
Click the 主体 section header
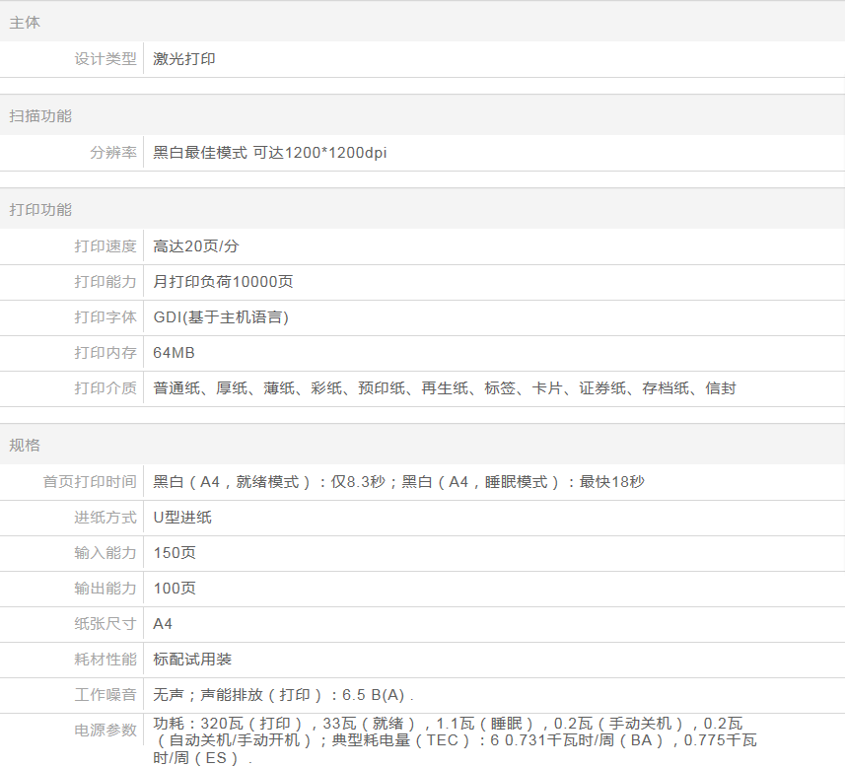coord(25,22)
